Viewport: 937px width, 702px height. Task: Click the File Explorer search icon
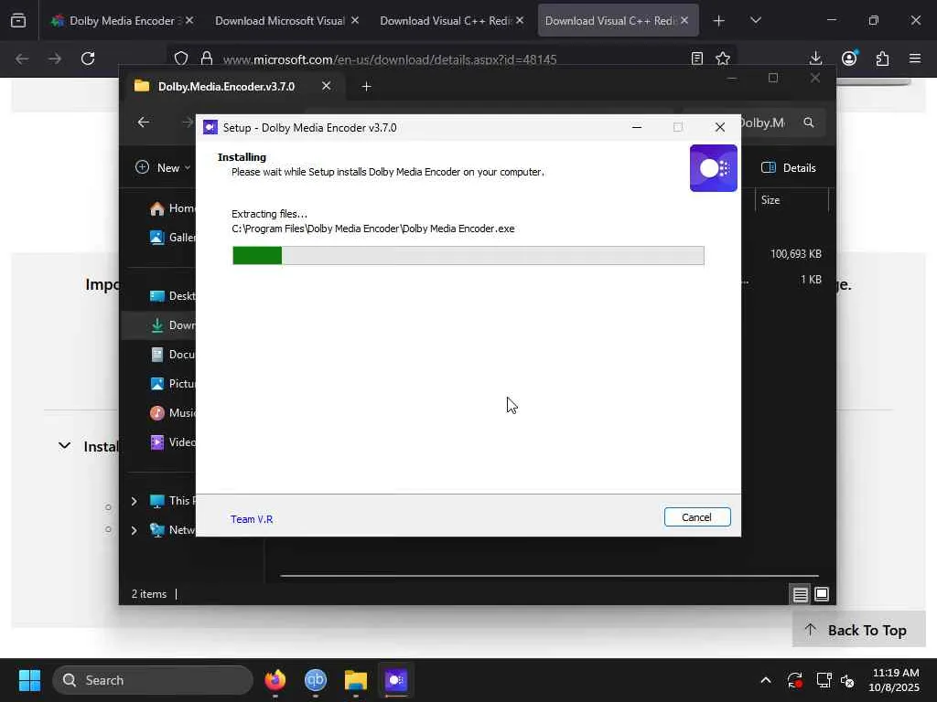click(x=809, y=122)
